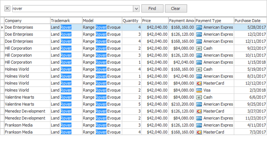The height and width of the screenshot is (150, 267).
Task: Select Holmes World cell in 2/3/2018 row
Action: click(27, 90)
